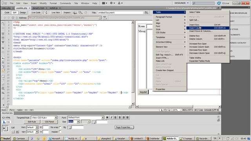The image size is (251, 141).
Task: Toggle the Live View button
Action: coord(56,13)
